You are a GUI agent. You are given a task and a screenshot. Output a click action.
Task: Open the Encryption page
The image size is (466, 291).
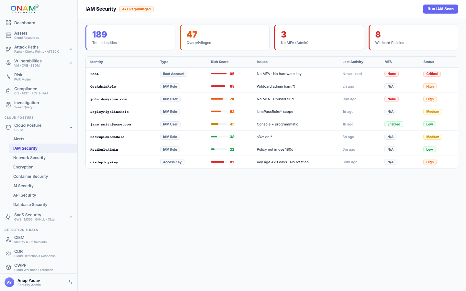(43, 167)
